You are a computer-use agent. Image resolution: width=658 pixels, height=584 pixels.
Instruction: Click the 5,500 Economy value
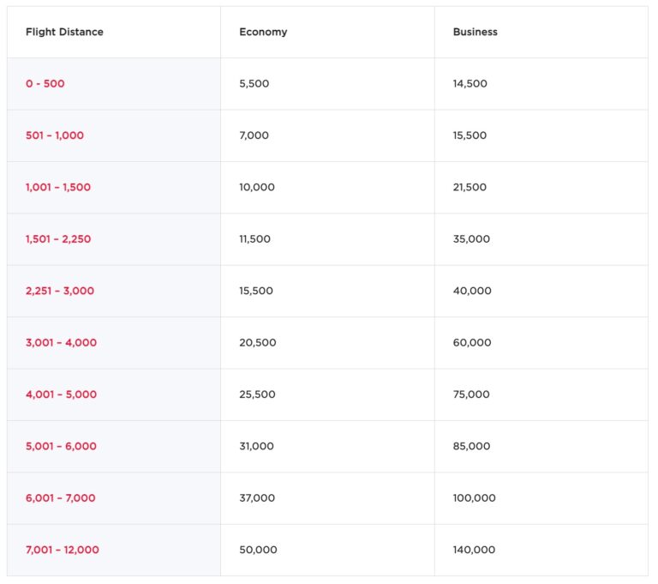pos(254,84)
